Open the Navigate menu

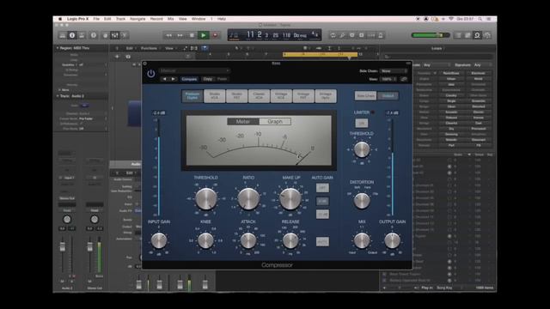click(x=137, y=19)
